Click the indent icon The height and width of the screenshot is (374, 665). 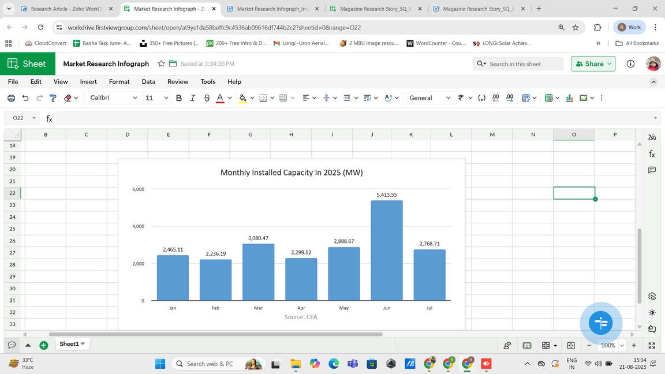coord(347,98)
